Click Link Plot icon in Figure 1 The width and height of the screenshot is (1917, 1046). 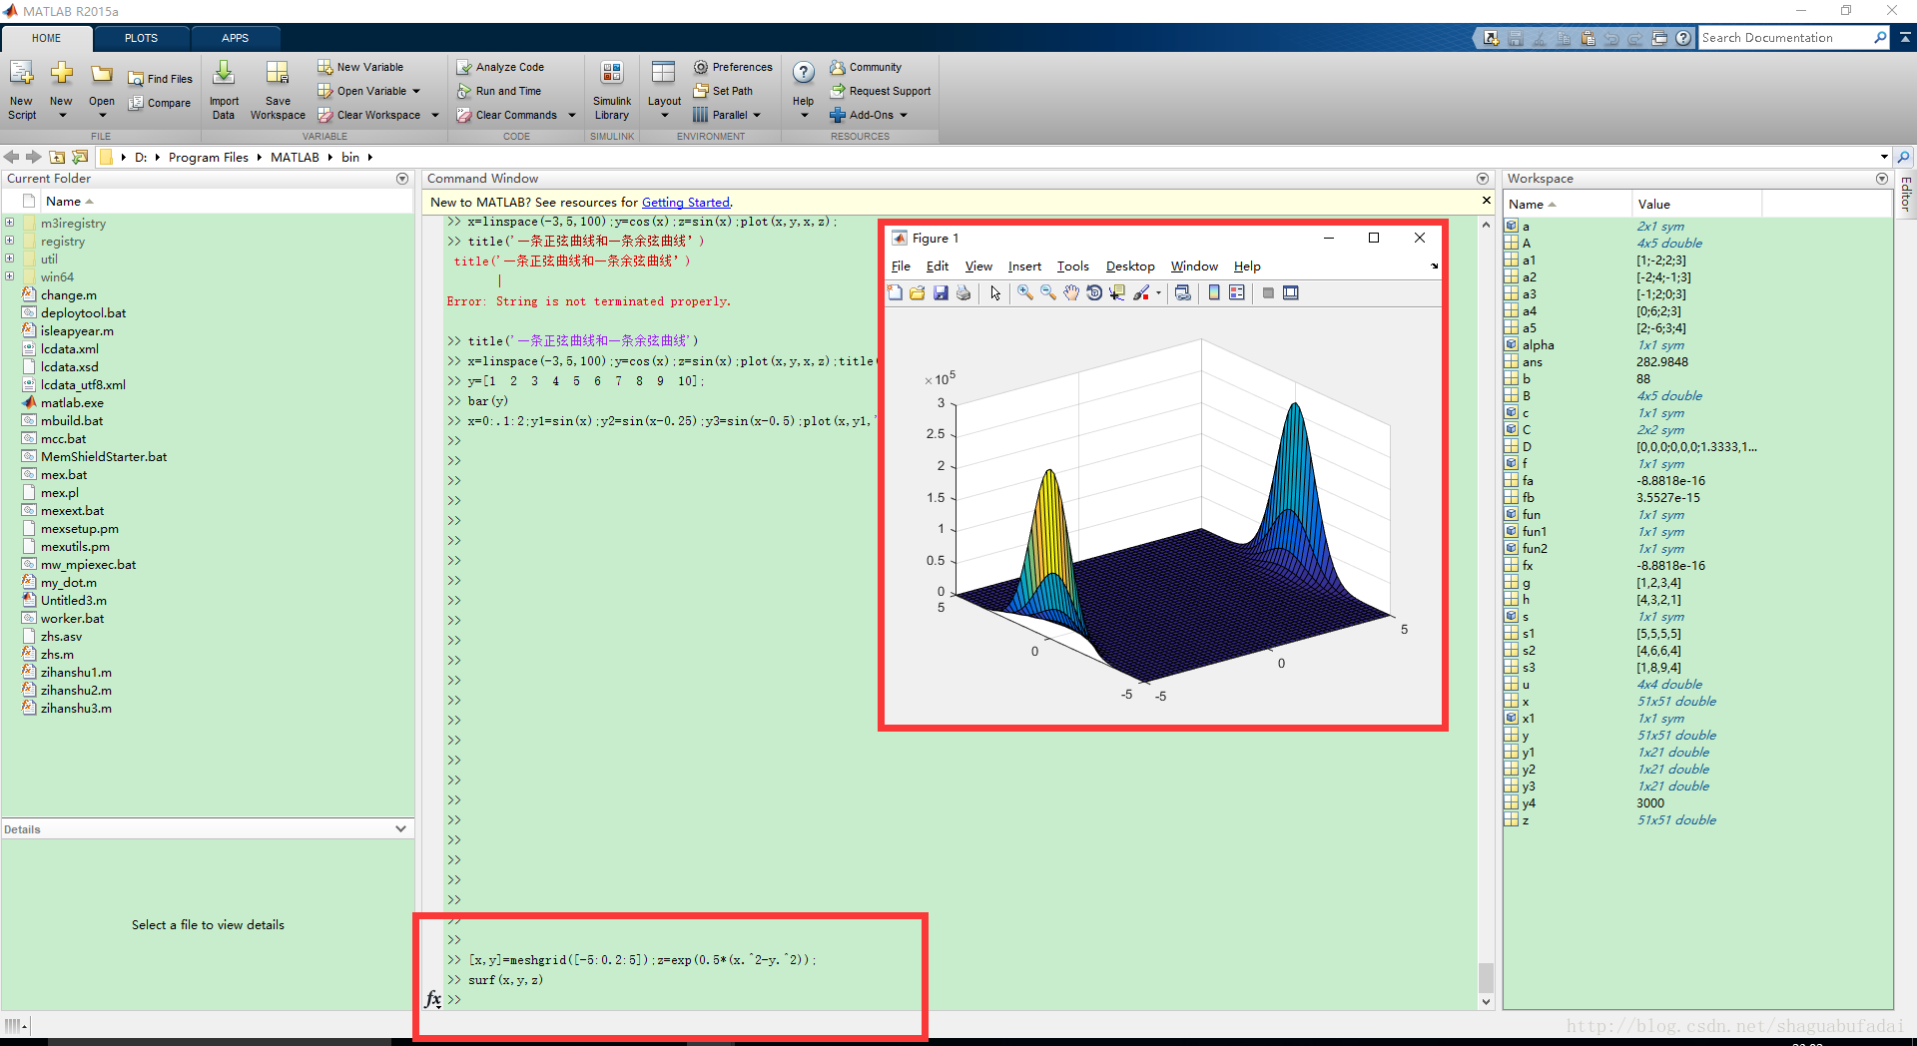point(1183,292)
